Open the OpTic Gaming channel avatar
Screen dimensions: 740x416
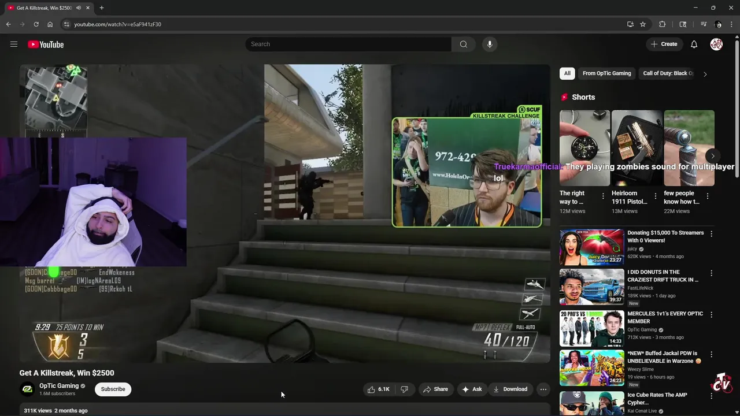click(27, 389)
